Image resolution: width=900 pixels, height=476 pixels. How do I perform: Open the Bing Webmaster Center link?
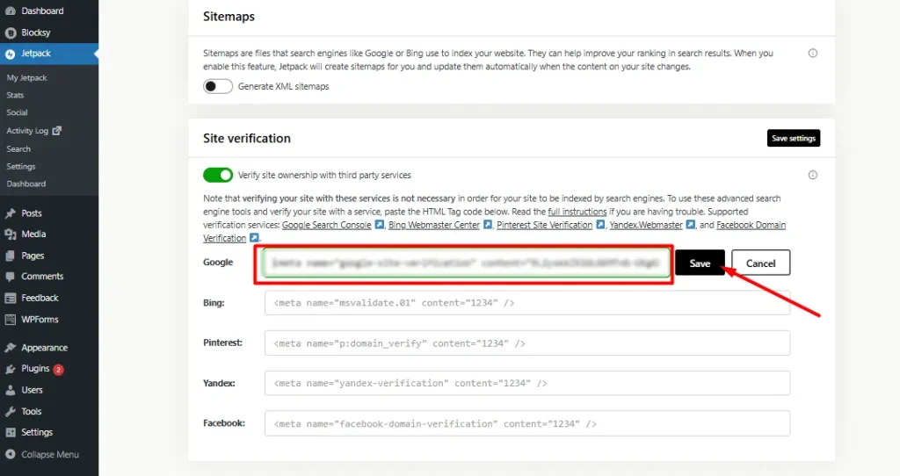pos(434,225)
